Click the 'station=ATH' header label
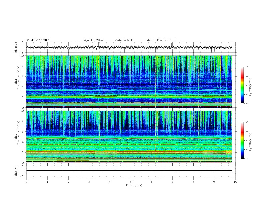Viewport: 265px width, 204px height. [x=124, y=40]
